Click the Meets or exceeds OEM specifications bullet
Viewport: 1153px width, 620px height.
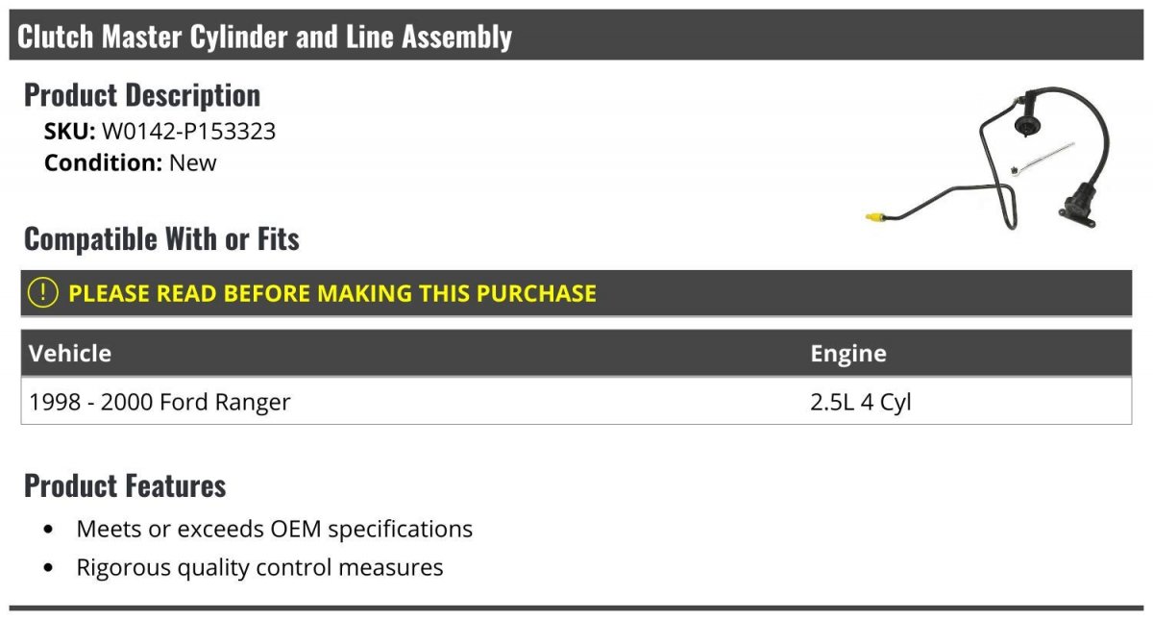tap(275, 529)
